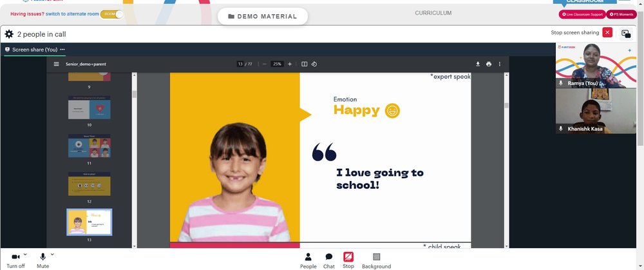This screenshot has width=644, height=270.
Task: Expand camera options chevron
Action: 25,255
